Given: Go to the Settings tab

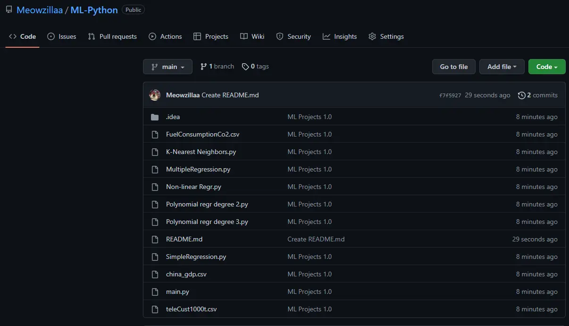Looking at the screenshot, I should click(x=386, y=36).
